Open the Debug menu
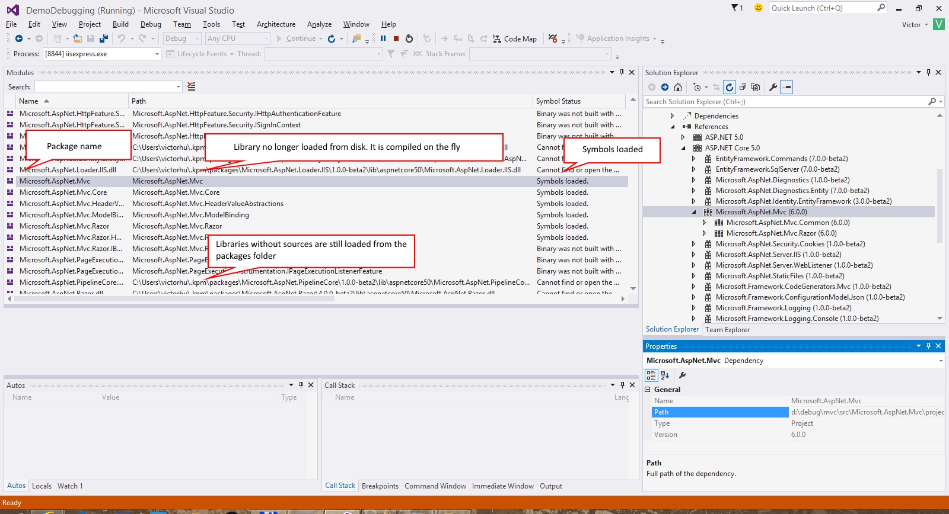 (151, 24)
